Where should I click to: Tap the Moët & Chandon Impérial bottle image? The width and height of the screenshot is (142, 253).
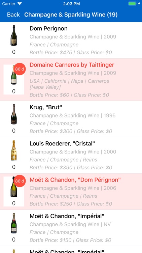(x=14, y=223)
